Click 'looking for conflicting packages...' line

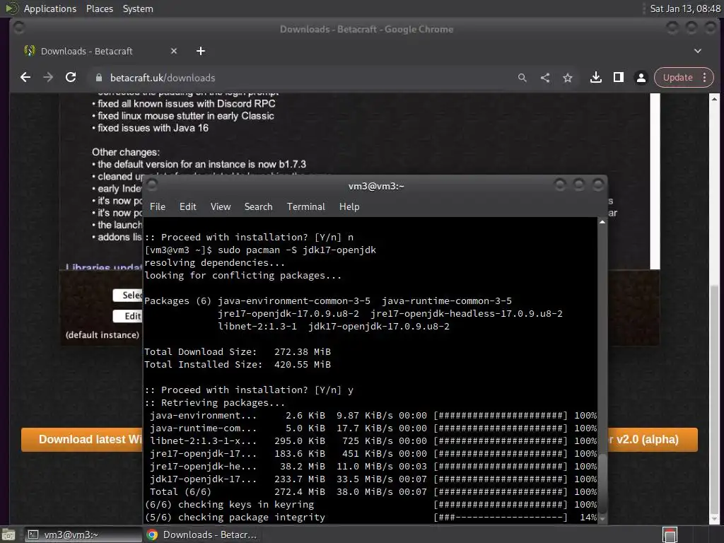243,276
